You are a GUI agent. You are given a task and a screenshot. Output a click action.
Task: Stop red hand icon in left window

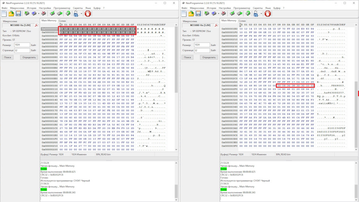[x=88, y=14]
